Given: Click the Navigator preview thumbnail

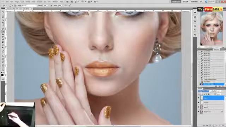Looking at the screenshot, I should tap(212, 29).
